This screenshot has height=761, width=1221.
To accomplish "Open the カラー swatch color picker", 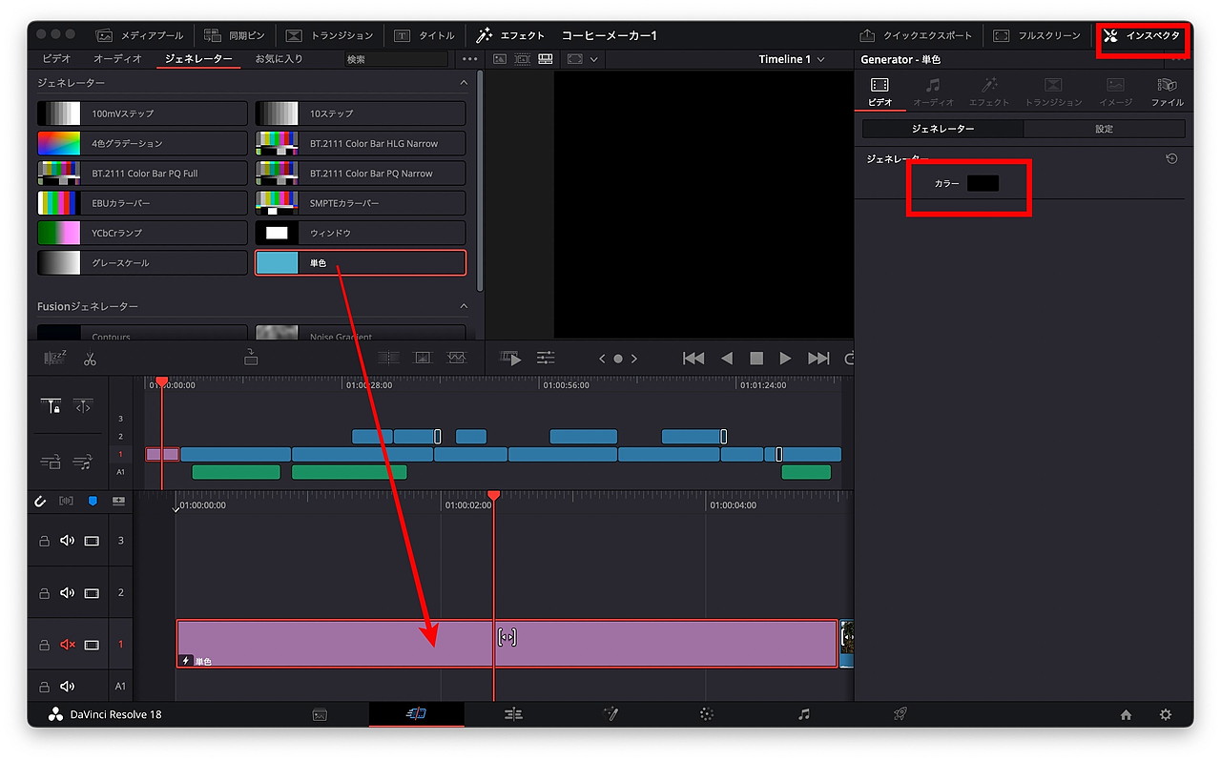I will click(983, 183).
